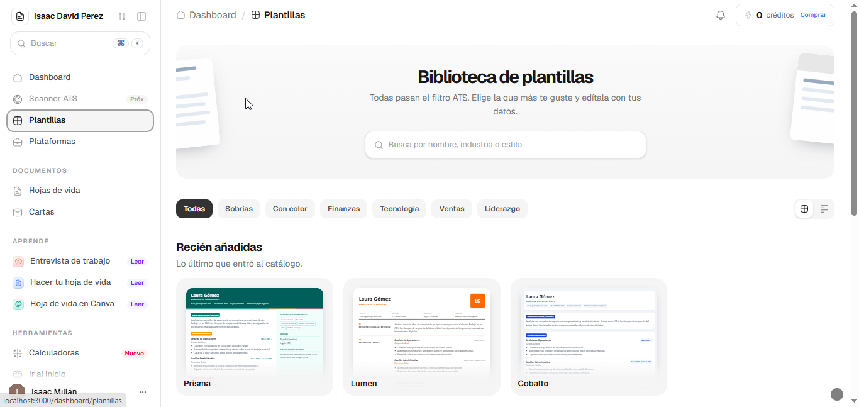The width and height of the screenshot is (859, 407).
Task: Click the round gray floating button
Action: click(x=837, y=394)
